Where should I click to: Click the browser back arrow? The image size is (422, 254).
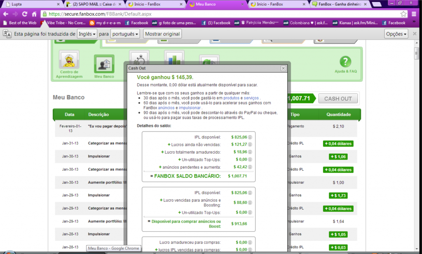tap(6, 14)
